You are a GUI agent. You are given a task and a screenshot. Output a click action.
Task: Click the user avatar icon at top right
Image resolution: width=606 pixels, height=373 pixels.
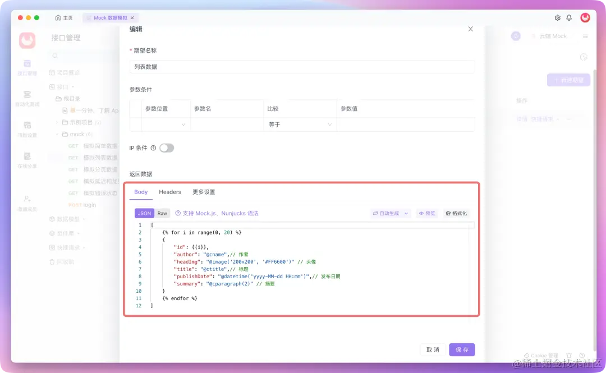tap(585, 17)
